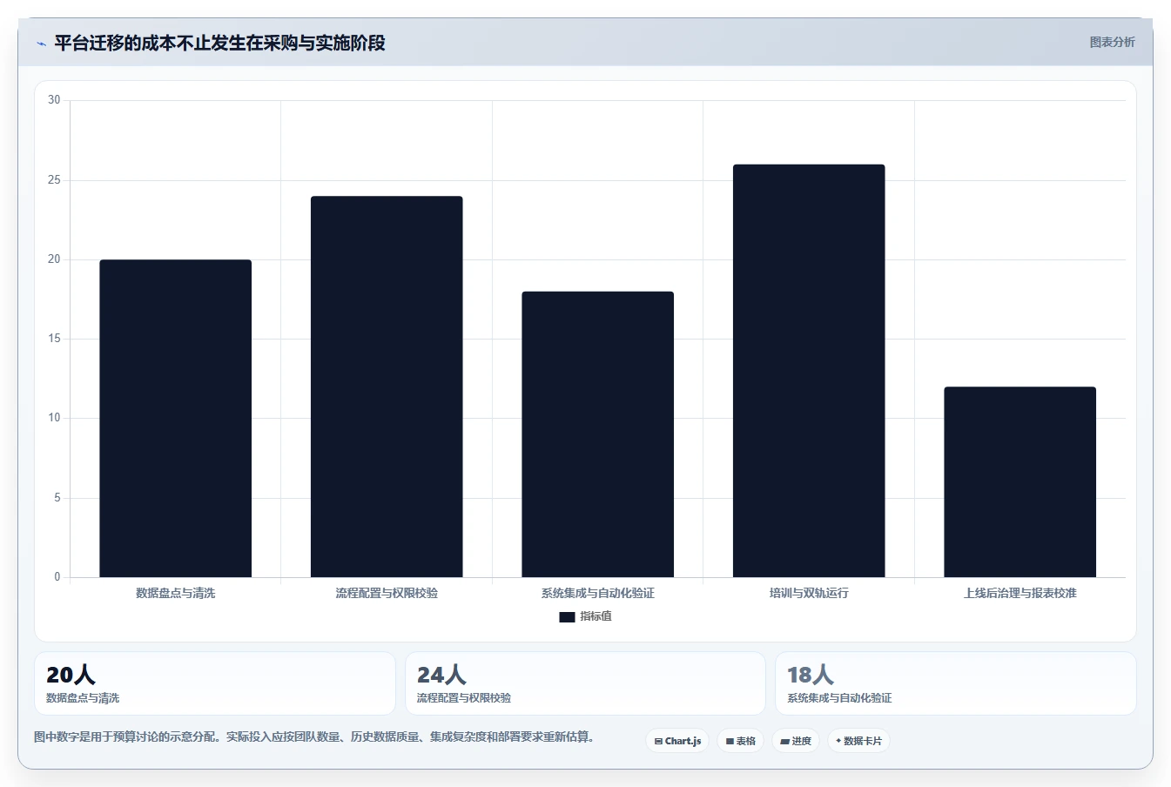Open the 18人 data card
Screen dimensions: 1171x787
(x=956, y=683)
